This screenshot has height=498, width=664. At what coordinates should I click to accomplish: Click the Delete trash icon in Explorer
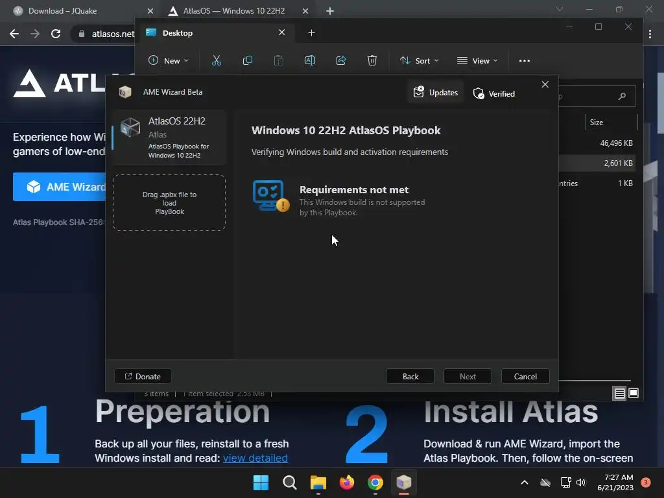coord(372,60)
